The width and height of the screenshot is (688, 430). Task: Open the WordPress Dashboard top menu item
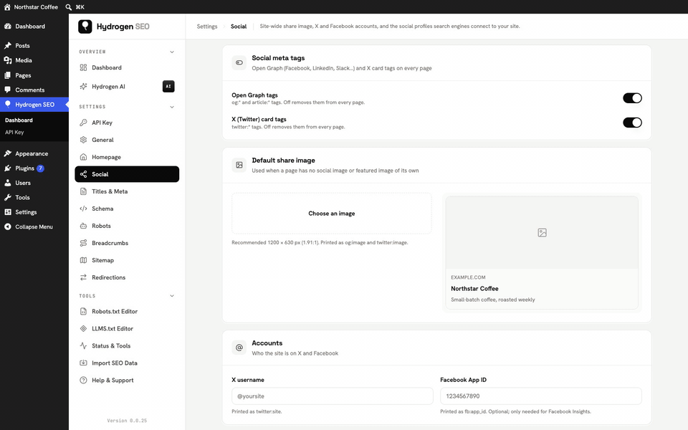tap(34, 27)
